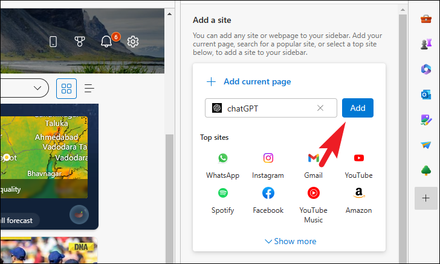Screen dimensions: 440x264
Task: Click the blue Add button
Action: [358, 108]
